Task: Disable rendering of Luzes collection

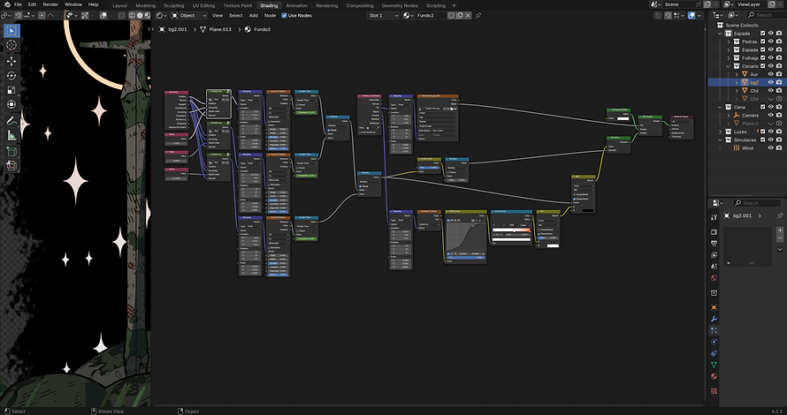Action: pos(779,132)
